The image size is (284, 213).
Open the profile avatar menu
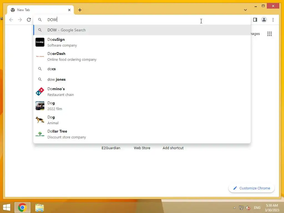[264, 20]
